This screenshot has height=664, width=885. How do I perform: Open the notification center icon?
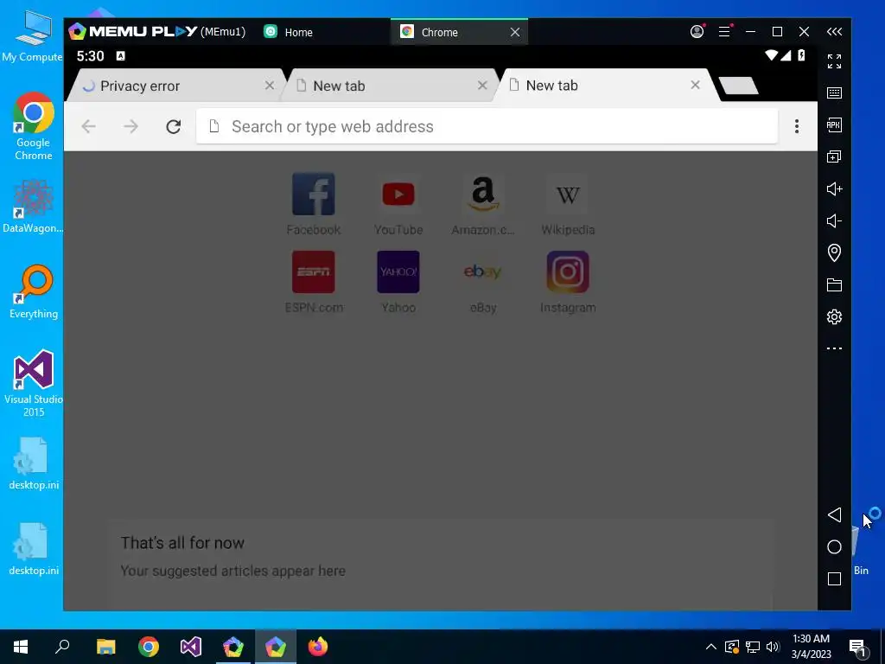[857, 647]
